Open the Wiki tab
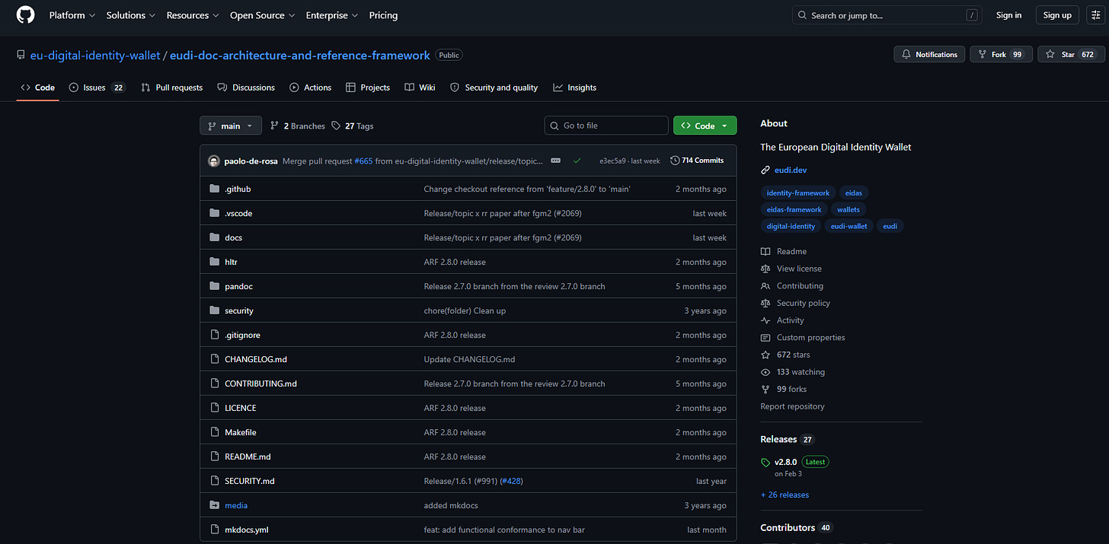The height and width of the screenshot is (544, 1109). pos(420,87)
